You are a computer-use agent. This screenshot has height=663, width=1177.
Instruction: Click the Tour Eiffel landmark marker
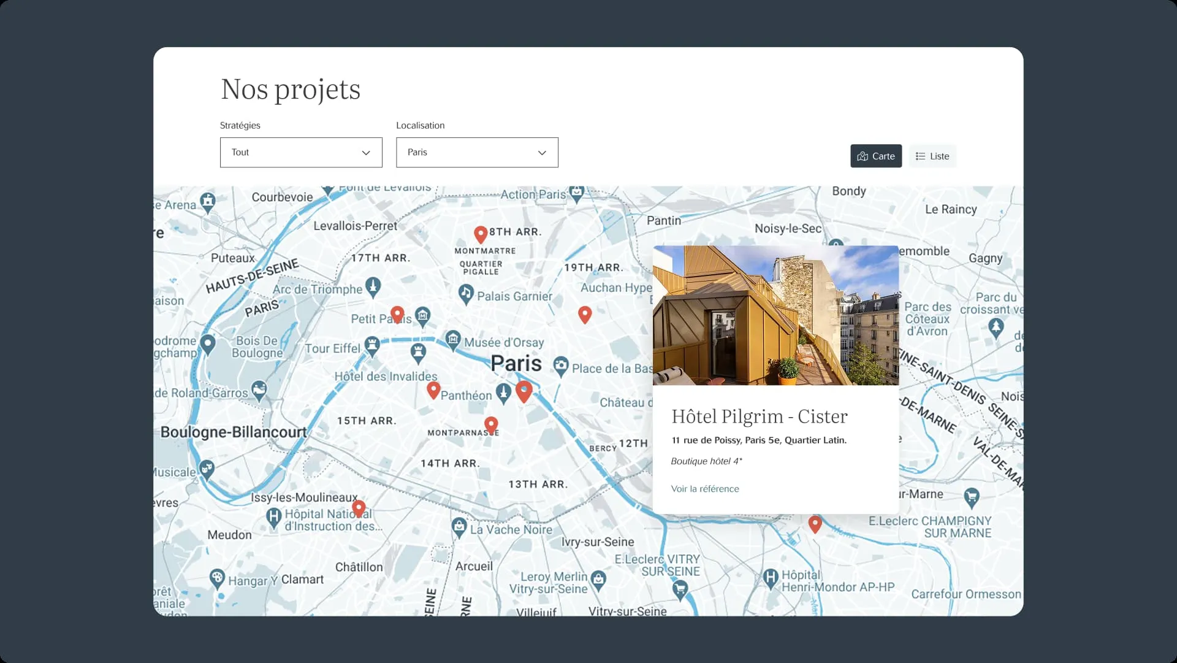click(372, 346)
